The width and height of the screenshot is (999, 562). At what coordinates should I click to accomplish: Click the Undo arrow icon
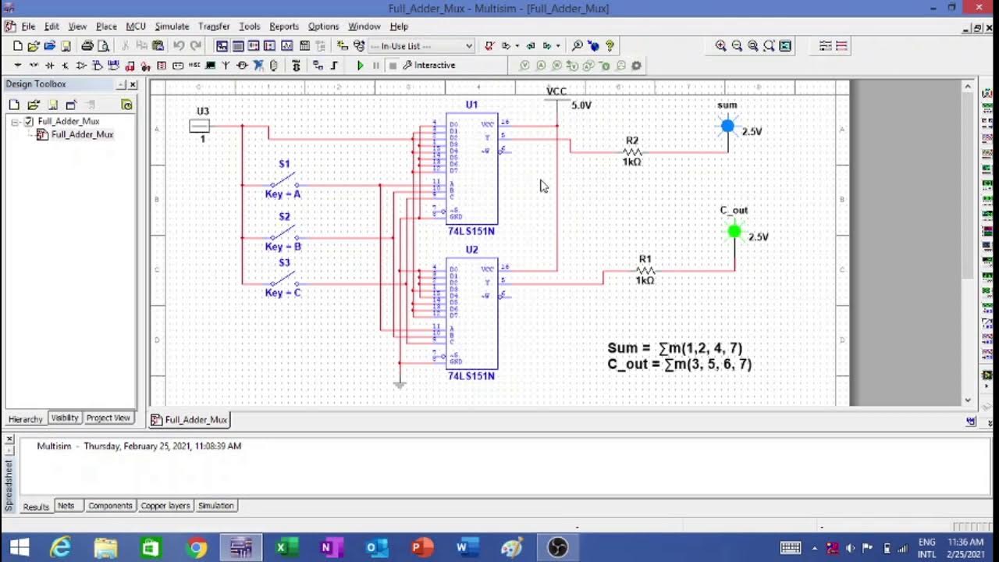coord(179,46)
